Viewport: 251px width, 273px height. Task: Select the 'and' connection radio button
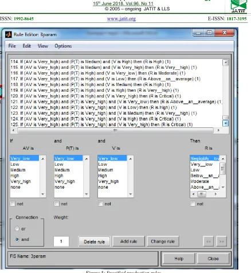pyautogui.click(x=17, y=239)
